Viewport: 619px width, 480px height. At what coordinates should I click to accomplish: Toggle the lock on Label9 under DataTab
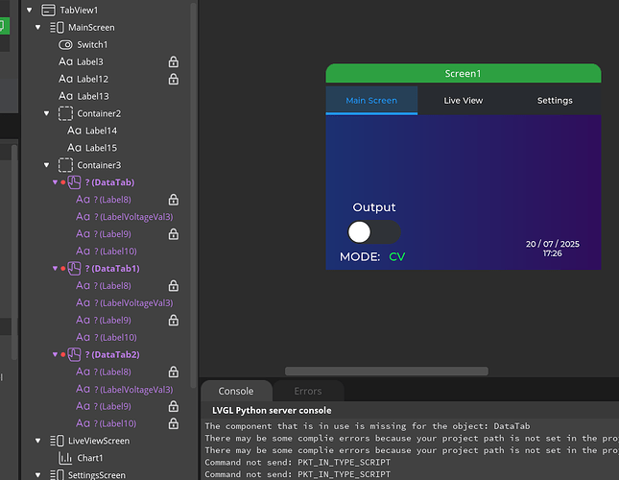click(x=174, y=234)
